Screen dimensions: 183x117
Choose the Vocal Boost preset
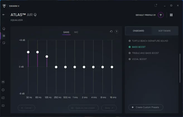139,59
